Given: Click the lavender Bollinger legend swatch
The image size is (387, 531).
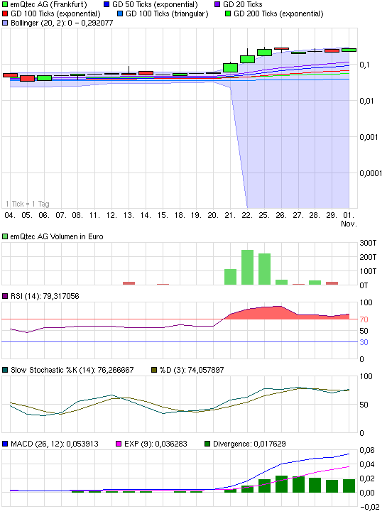Looking at the screenshot, I should [5, 23].
